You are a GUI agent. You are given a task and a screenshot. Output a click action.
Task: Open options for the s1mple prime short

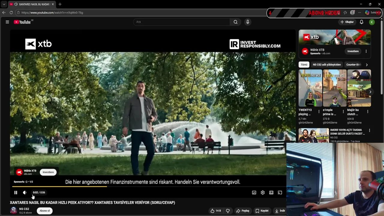(343, 112)
